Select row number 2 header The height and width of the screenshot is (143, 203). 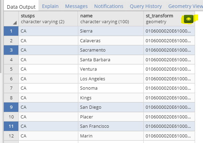point(11,41)
